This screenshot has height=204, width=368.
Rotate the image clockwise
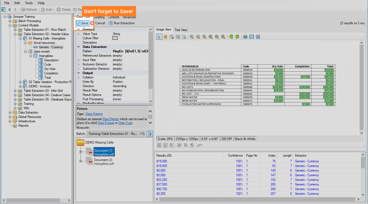click(x=237, y=37)
